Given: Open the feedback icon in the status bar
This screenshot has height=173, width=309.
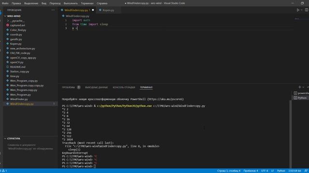Looking at the screenshot, I should [306, 171].
